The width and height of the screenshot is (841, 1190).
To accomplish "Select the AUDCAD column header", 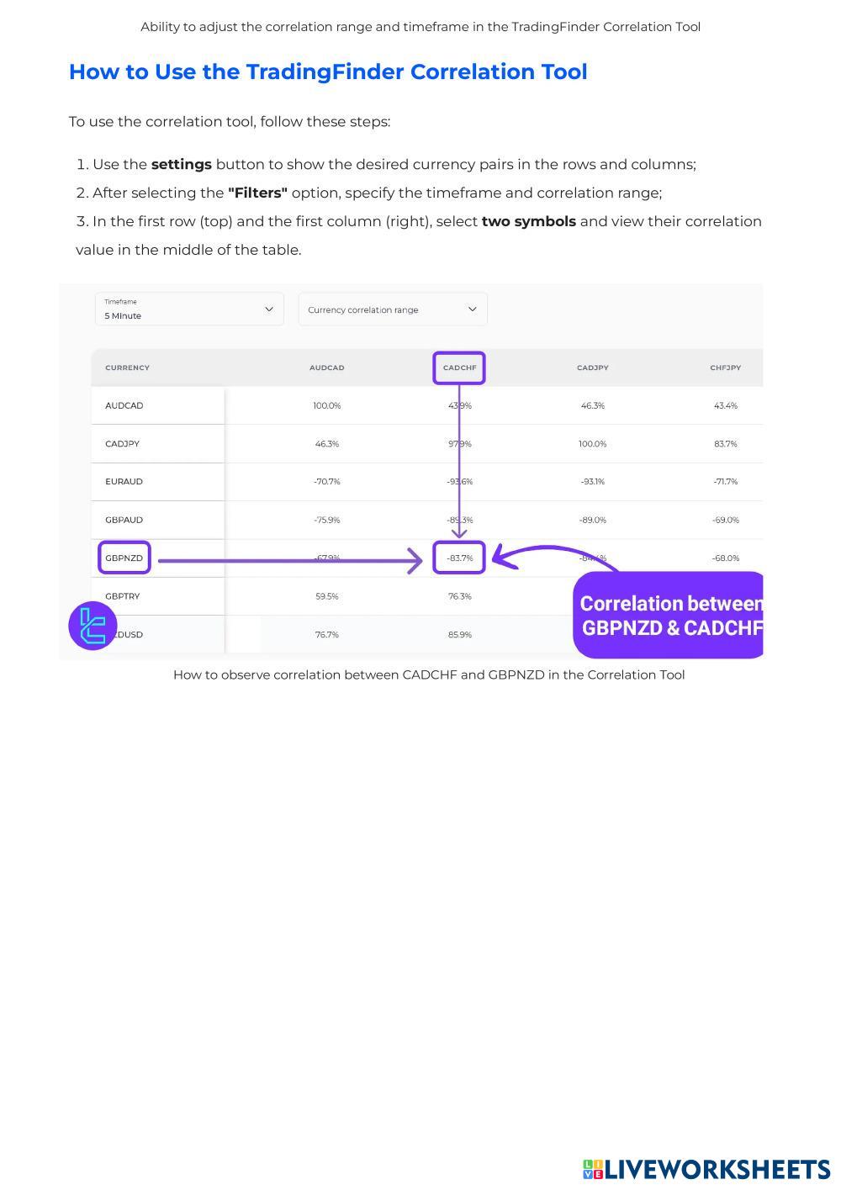I will [326, 368].
